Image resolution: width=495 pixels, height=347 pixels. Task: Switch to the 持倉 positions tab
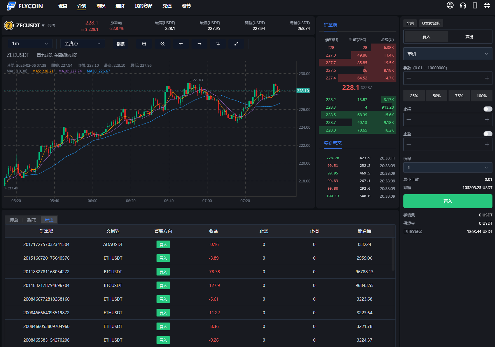tap(14, 220)
